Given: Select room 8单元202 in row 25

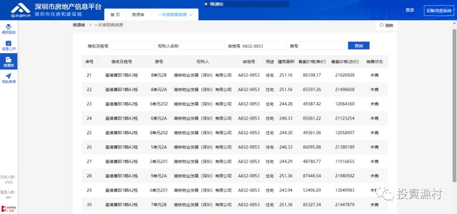Looking at the screenshot, I should click(x=159, y=133).
